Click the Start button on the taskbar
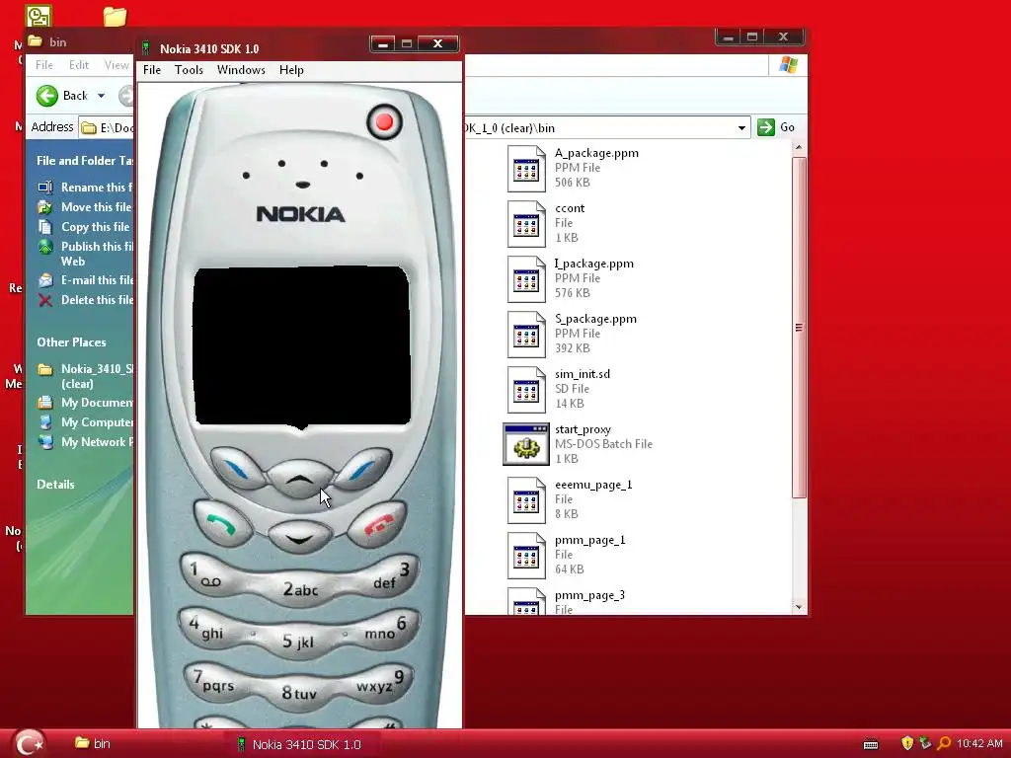Screen dimensions: 1011x758 pos(29,744)
